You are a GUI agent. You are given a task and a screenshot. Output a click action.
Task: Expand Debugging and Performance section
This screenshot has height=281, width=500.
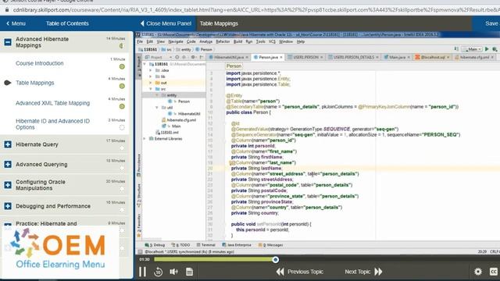pos(8,206)
